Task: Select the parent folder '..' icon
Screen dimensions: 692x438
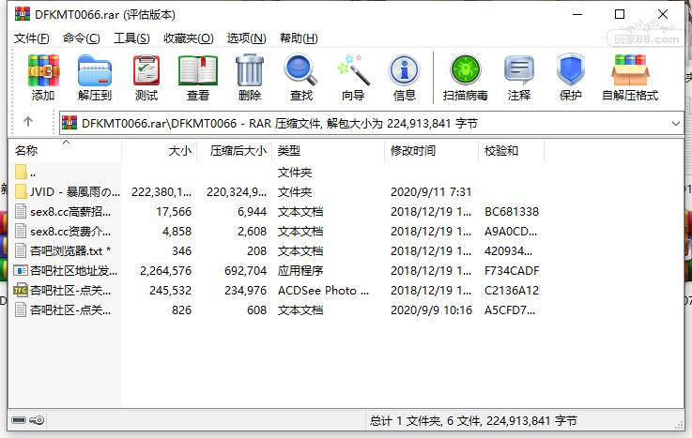Action: click(21, 172)
